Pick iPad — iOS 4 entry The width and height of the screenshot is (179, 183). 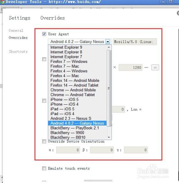[77, 114]
